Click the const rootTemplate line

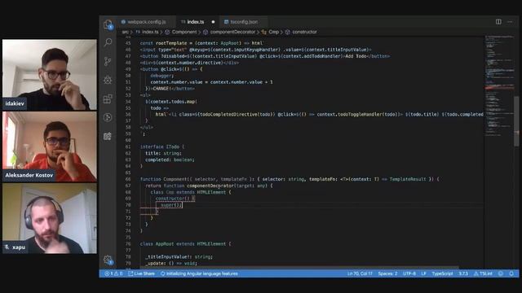tap(201, 43)
